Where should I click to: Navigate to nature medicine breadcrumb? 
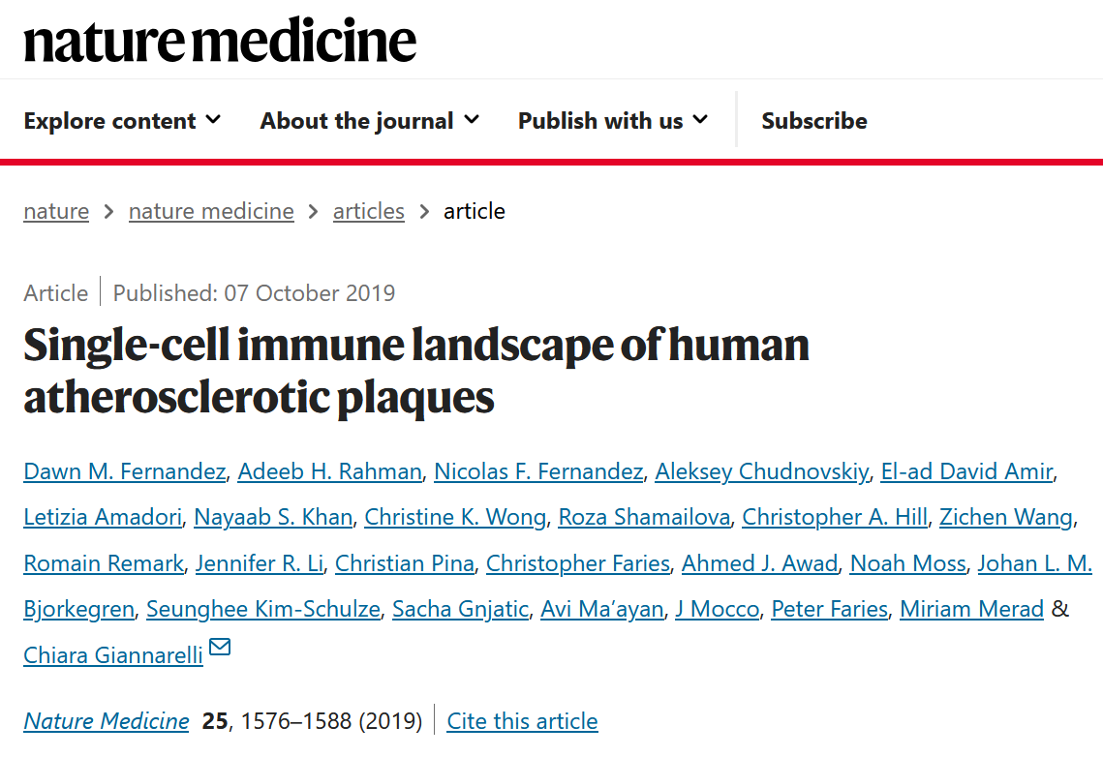pos(211,211)
